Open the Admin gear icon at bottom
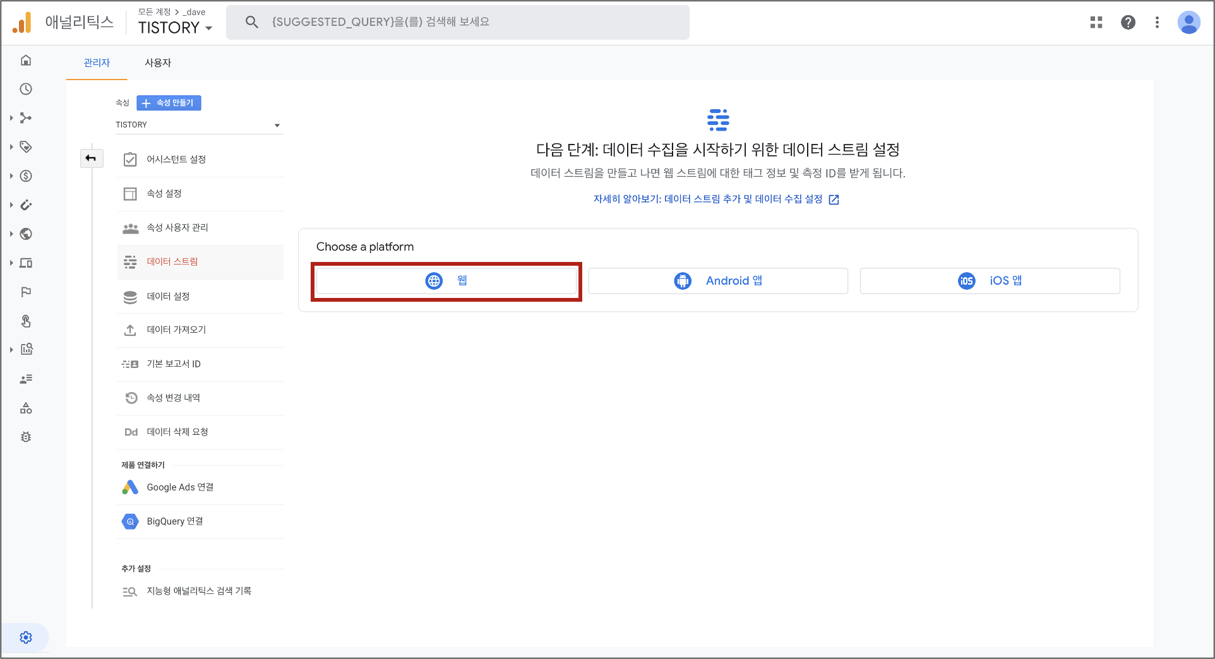1215x659 pixels. pos(26,638)
